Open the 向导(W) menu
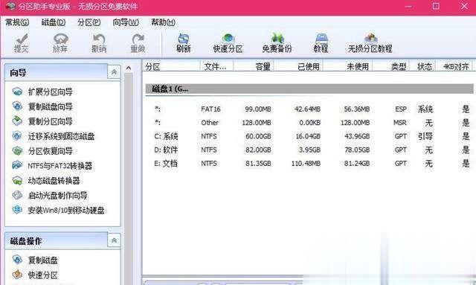This screenshot has width=476, height=285. pos(126,22)
